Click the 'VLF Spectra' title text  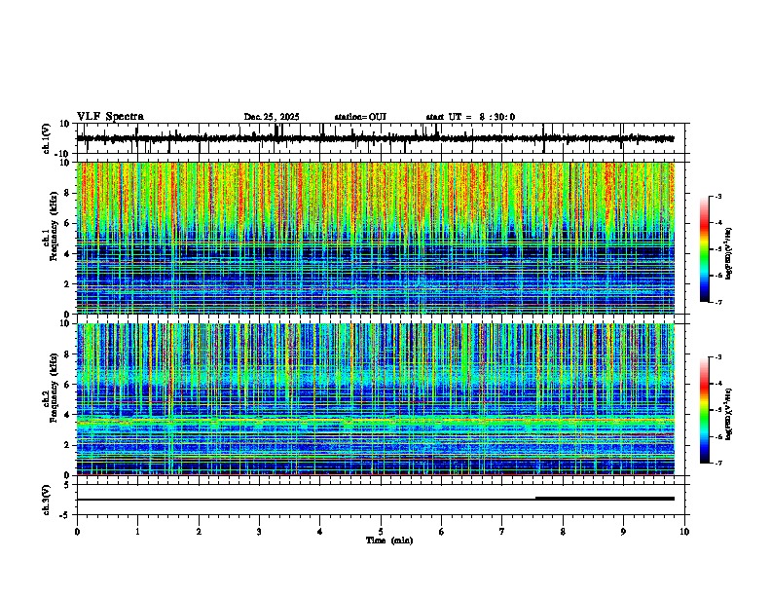pos(110,117)
